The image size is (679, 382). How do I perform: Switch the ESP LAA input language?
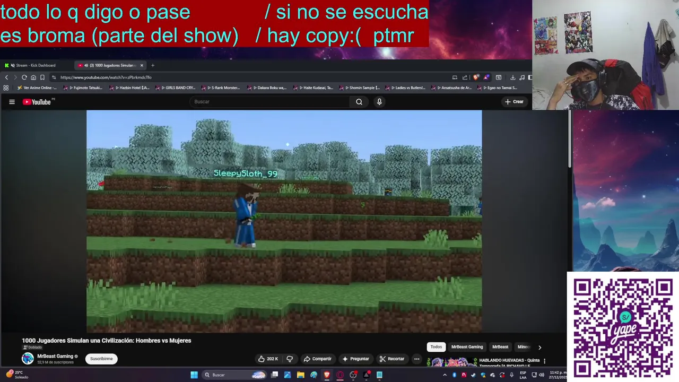pyautogui.click(x=523, y=375)
